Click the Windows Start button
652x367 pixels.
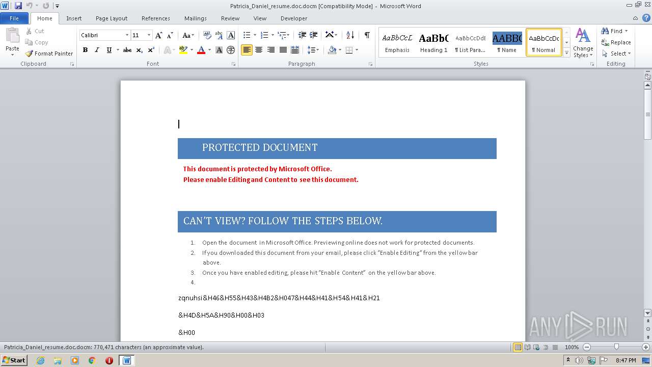click(x=14, y=360)
